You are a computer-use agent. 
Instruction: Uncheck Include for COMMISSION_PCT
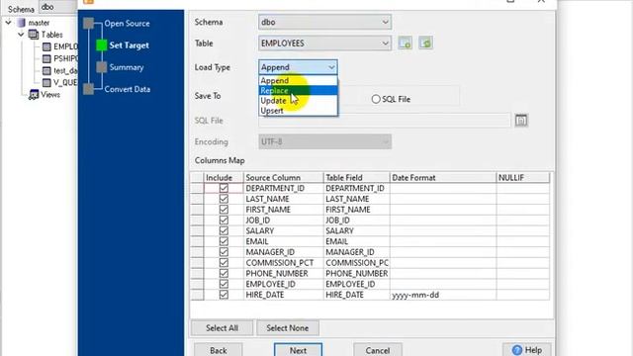224,263
